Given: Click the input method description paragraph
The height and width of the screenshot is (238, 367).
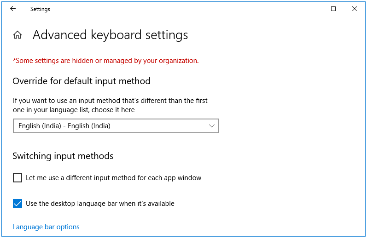Looking at the screenshot, I should 110,105.
